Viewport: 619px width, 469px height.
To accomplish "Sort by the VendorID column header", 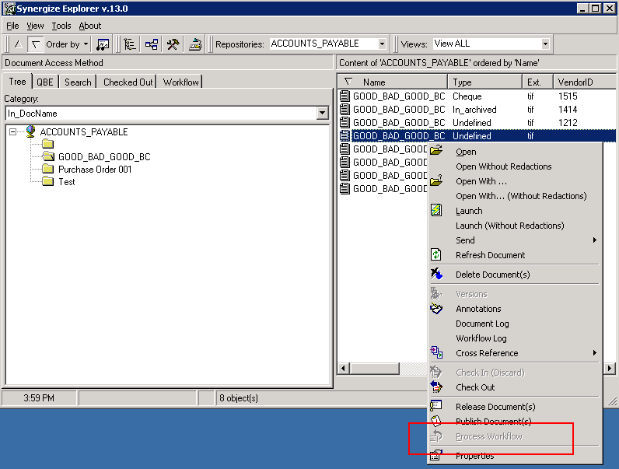I will tap(584, 82).
